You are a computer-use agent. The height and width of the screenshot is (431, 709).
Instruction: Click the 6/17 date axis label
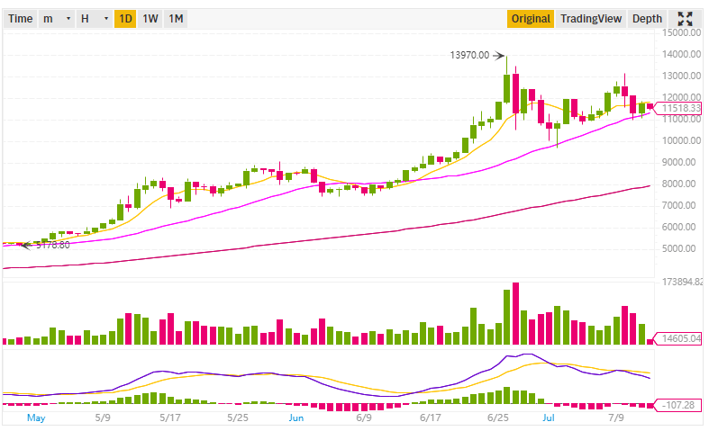[x=431, y=418]
